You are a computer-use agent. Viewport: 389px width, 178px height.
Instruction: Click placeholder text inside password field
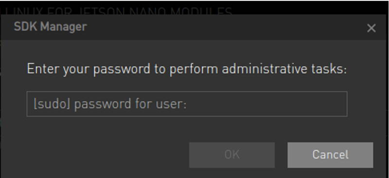click(110, 104)
